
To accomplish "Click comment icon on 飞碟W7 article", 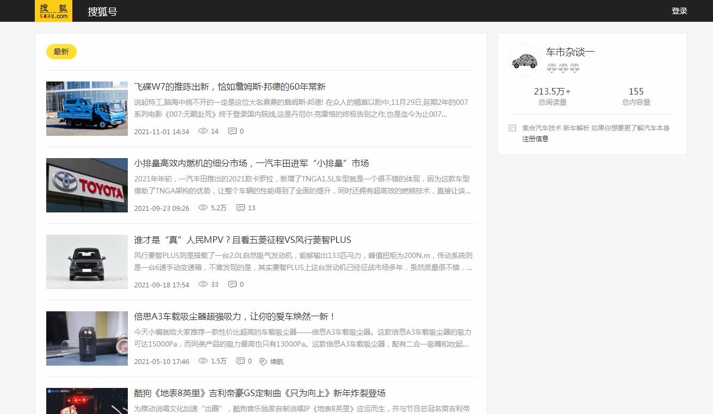I will 232,131.
